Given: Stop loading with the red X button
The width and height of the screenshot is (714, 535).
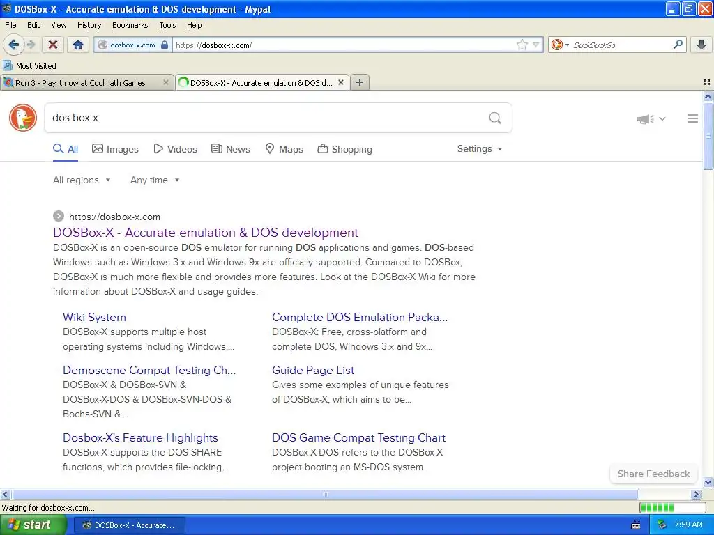Looking at the screenshot, I should (53, 45).
